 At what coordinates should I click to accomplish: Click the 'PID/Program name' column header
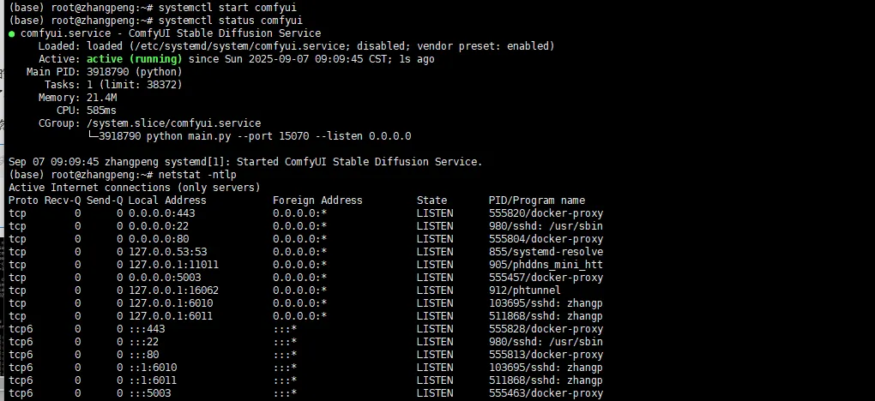pos(537,200)
